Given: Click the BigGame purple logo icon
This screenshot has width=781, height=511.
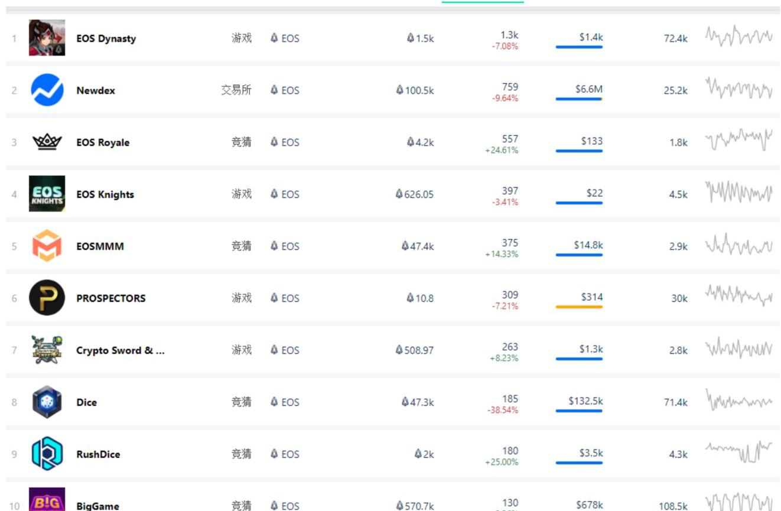Looking at the screenshot, I should [x=47, y=500].
